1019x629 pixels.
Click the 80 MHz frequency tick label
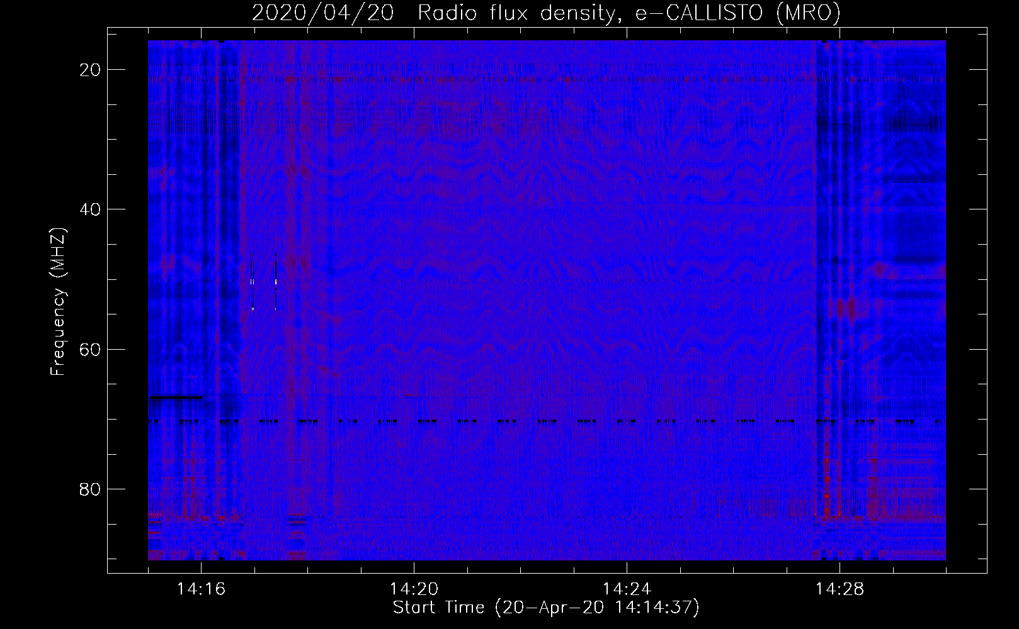(91, 489)
